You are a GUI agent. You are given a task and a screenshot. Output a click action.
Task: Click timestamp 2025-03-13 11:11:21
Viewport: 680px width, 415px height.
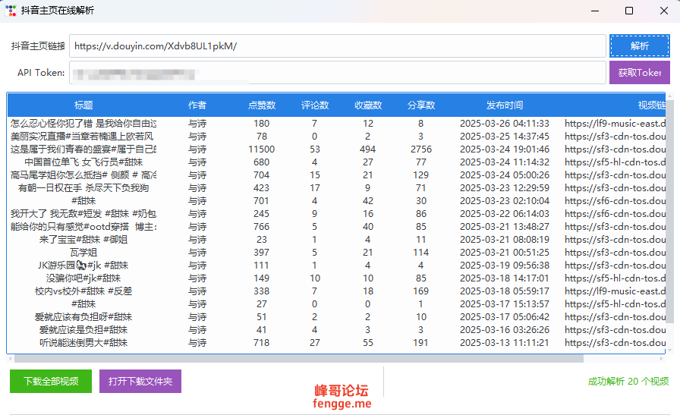505,343
